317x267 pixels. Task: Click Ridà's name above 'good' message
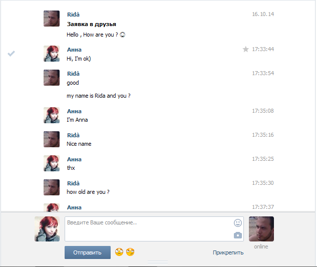(x=73, y=74)
